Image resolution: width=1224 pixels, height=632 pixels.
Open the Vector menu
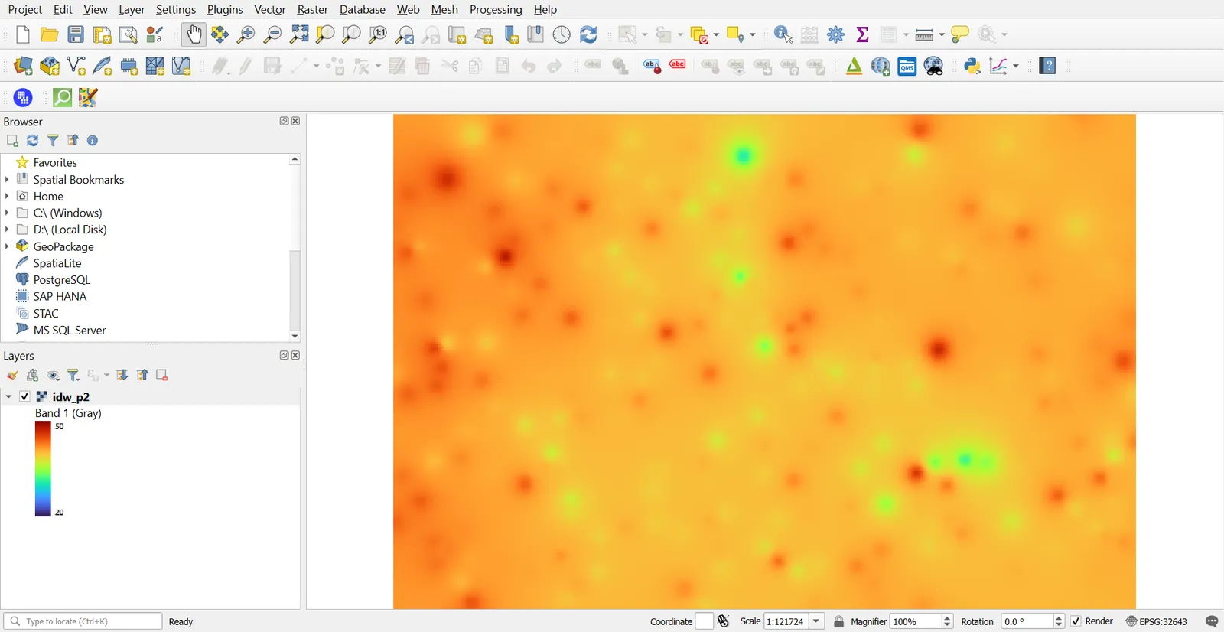(x=269, y=9)
